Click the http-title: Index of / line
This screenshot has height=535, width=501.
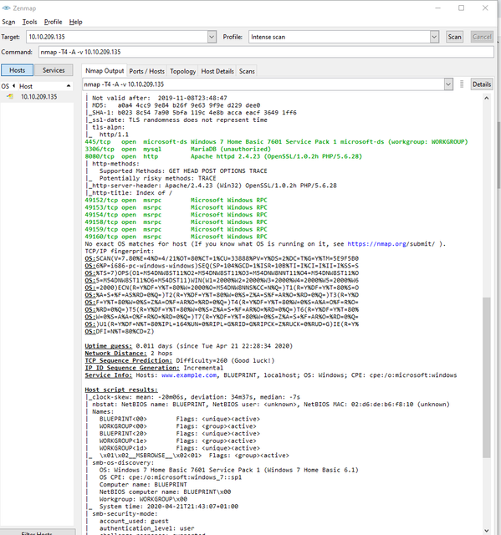click(132, 193)
